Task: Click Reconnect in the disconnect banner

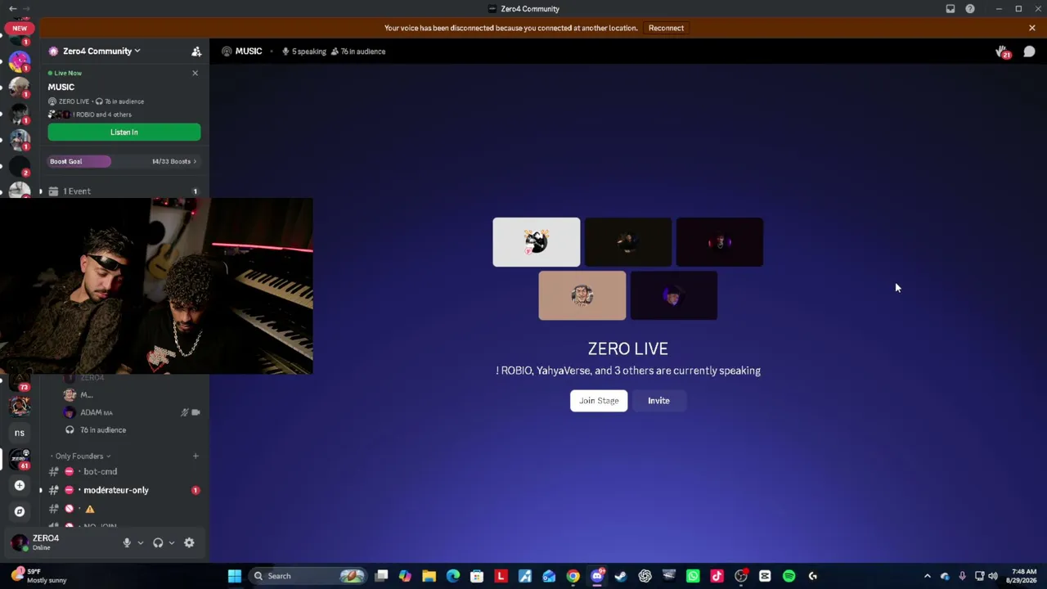Action: (x=666, y=28)
